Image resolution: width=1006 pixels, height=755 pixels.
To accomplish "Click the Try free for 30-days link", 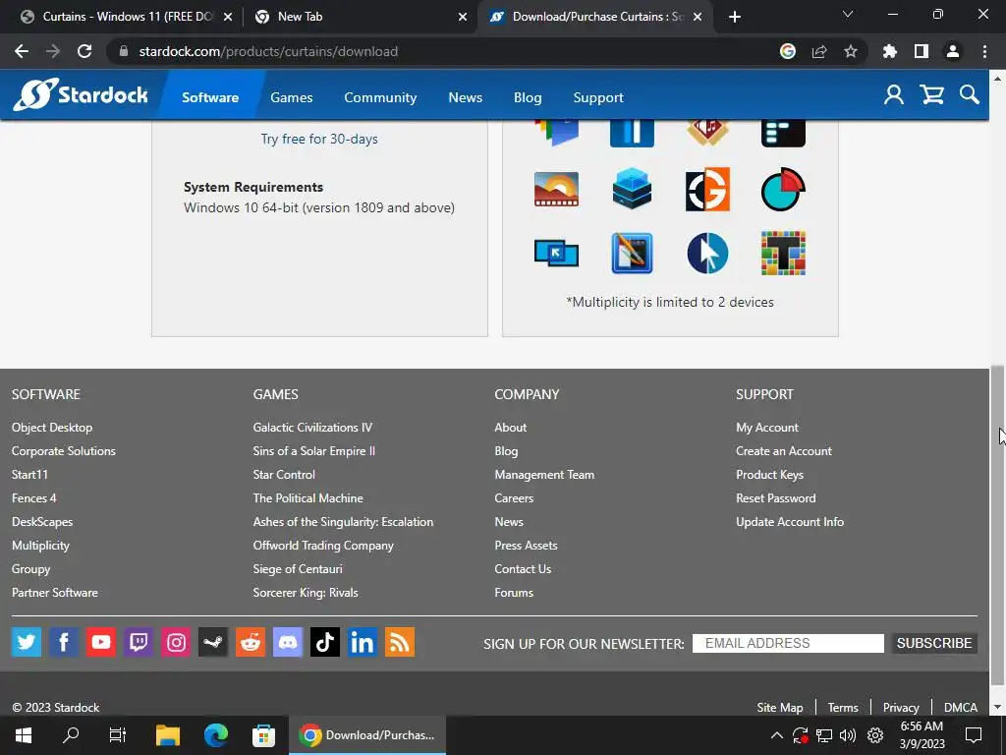I will 319,139.
